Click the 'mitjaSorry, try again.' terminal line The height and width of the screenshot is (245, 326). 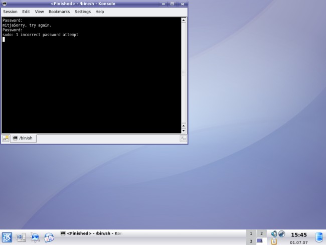tap(27, 25)
